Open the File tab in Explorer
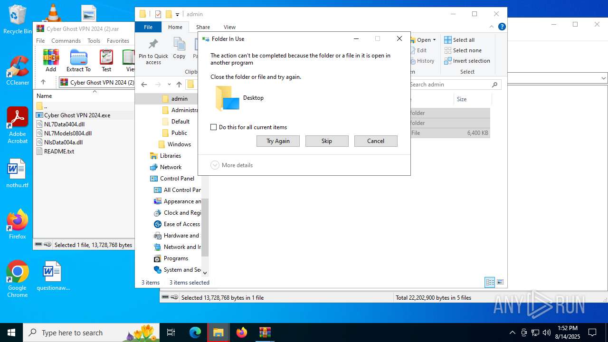Image resolution: width=608 pixels, height=342 pixels. click(x=148, y=27)
